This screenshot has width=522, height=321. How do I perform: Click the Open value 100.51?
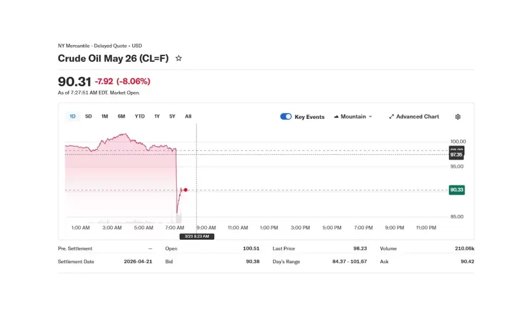coord(251,248)
